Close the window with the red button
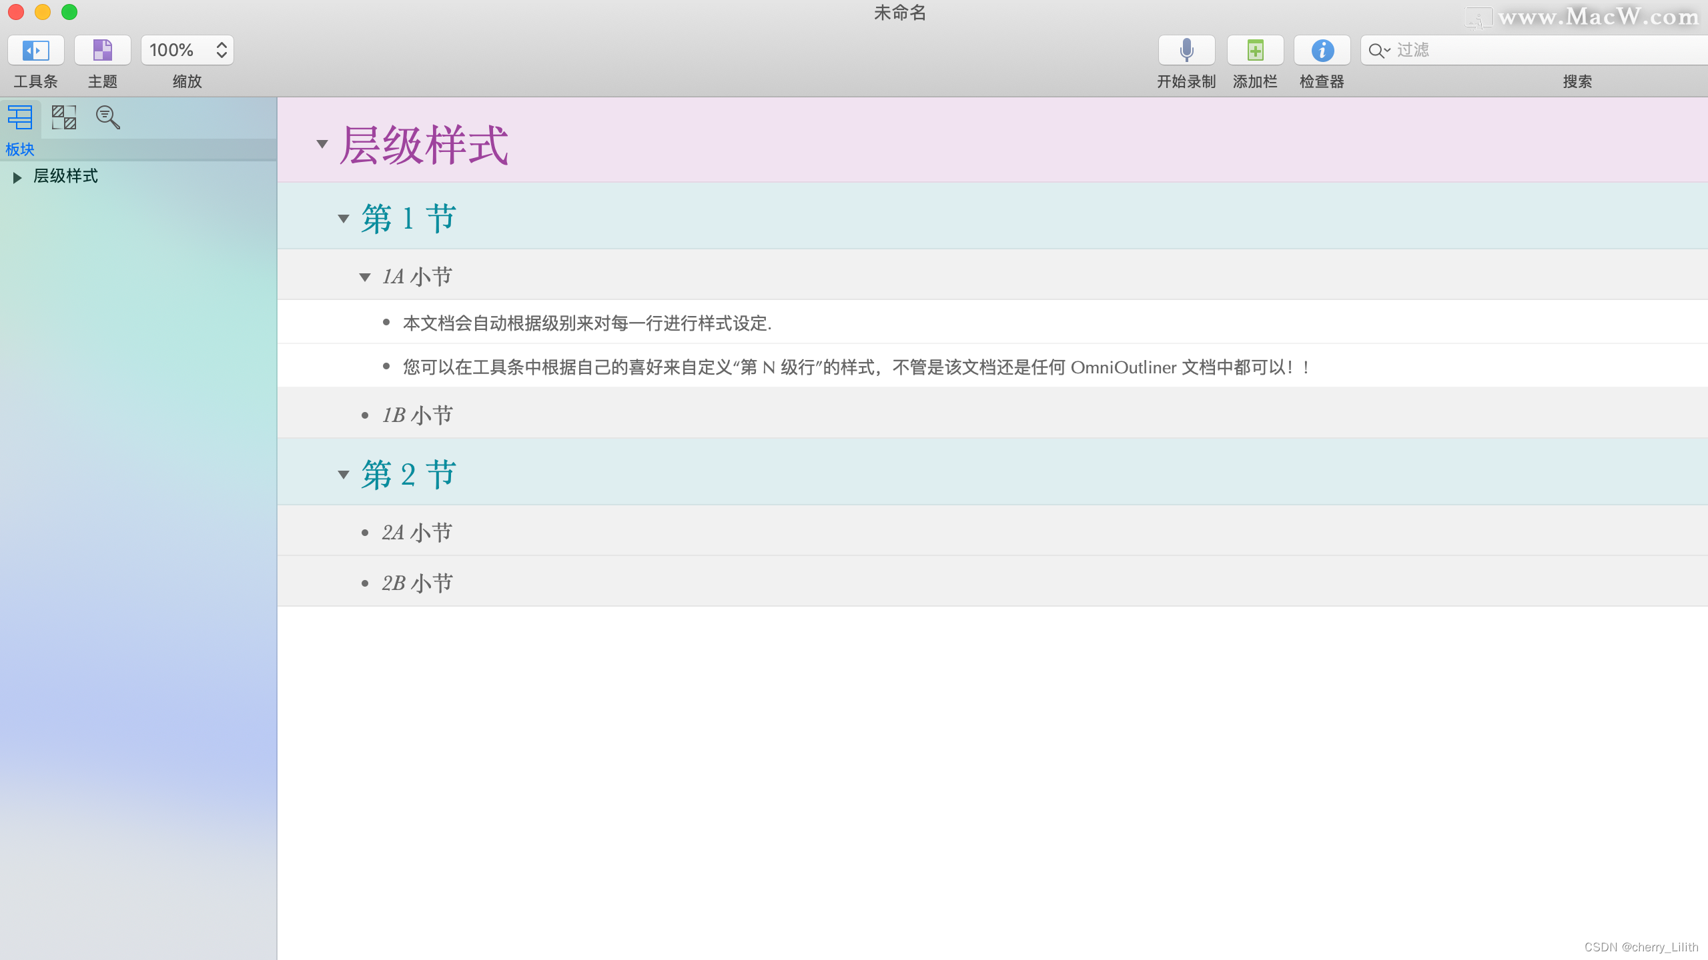 16,12
